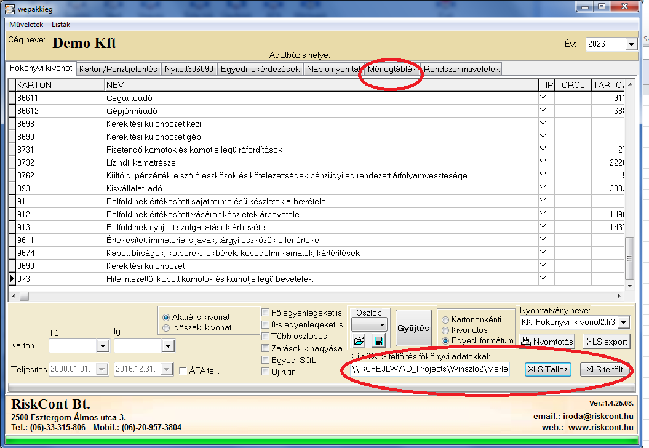Screen dimensions: 649x448
Task: Choose the Egyedi formátum option
Action: pyautogui.click(x=445, y=341)
